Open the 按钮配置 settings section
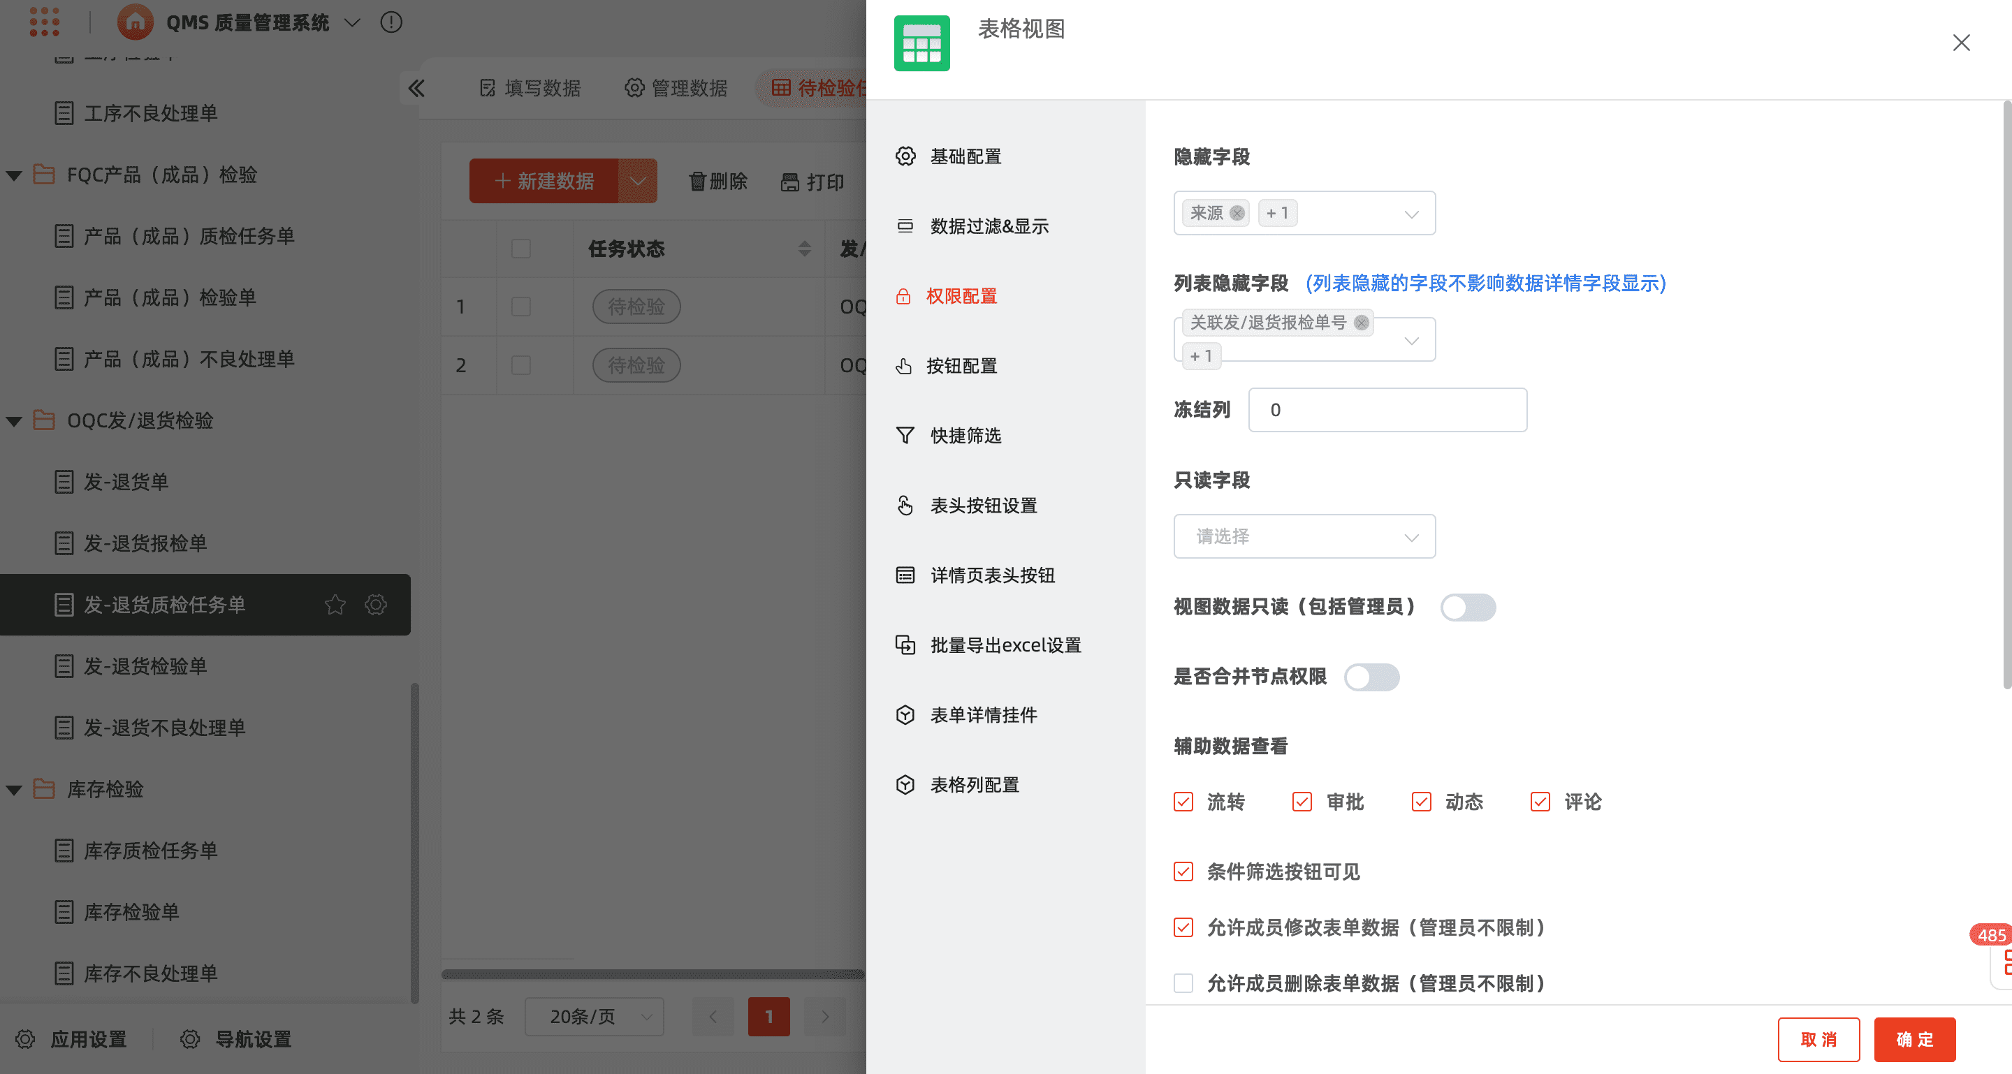Screen dimensions: 2012x1074 [x=961, y=366]
